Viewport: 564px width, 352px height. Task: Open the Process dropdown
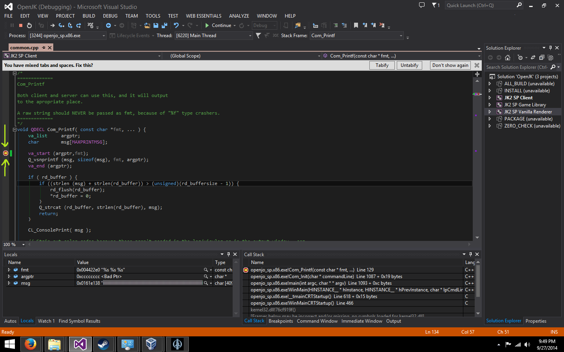[104, 36]
